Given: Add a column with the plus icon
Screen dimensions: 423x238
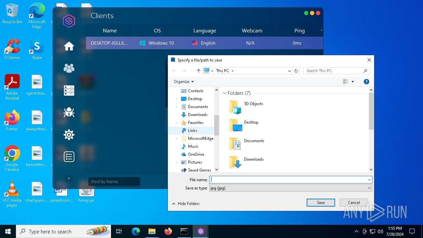Looking at the screenshot, I should point(321,30).
